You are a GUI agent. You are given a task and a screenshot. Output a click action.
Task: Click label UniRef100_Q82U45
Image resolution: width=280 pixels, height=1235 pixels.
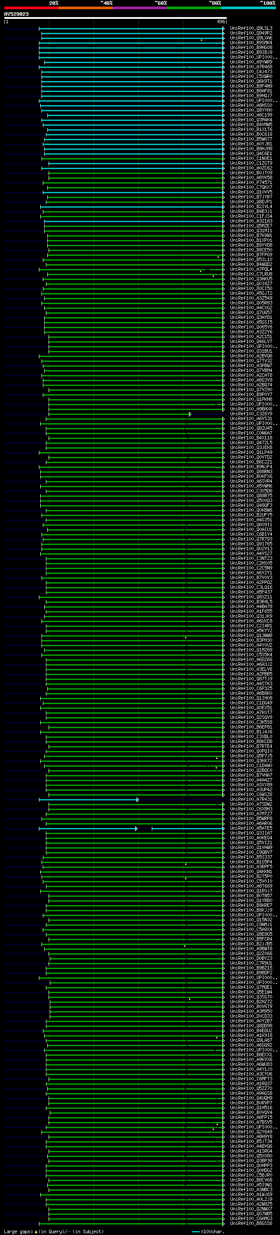pyautogui.click(x=251, y=428)
